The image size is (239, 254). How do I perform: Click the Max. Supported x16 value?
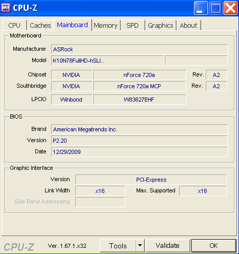click(x=203, y=191)
